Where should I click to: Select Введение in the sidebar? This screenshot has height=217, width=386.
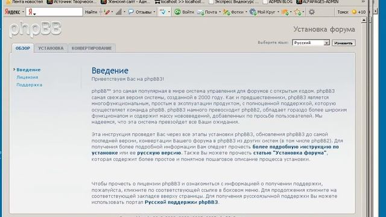point(28,70)
